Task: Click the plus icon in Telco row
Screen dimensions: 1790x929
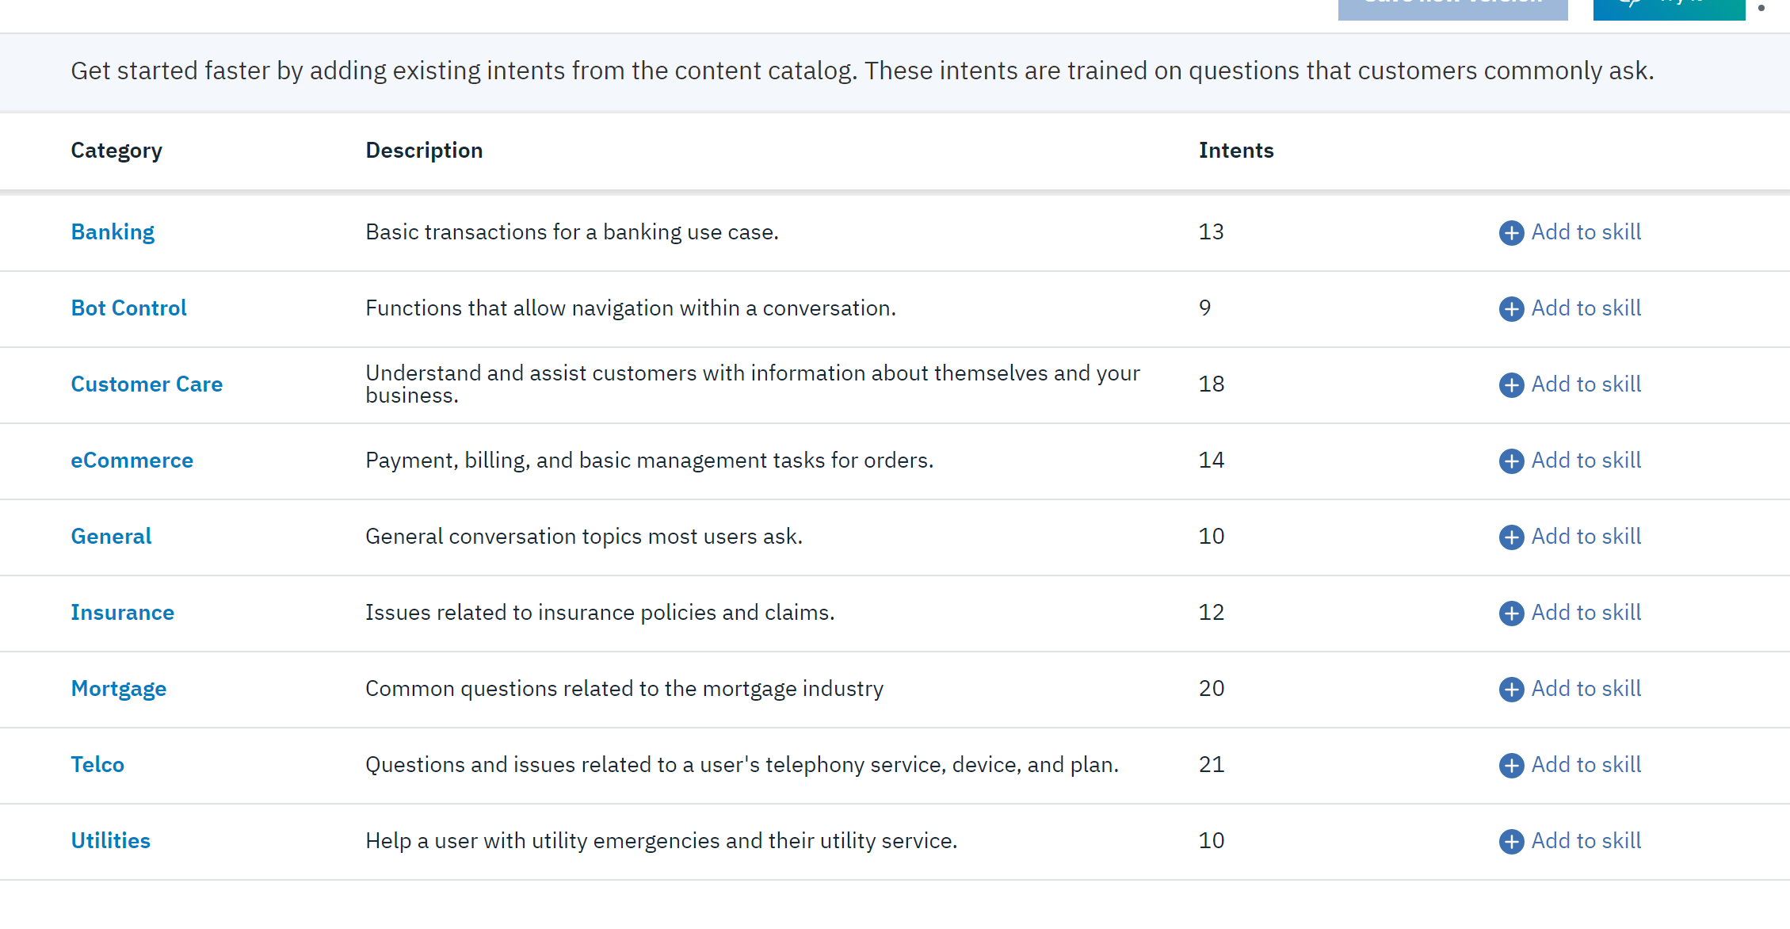Action: (x=1511, y=766)
